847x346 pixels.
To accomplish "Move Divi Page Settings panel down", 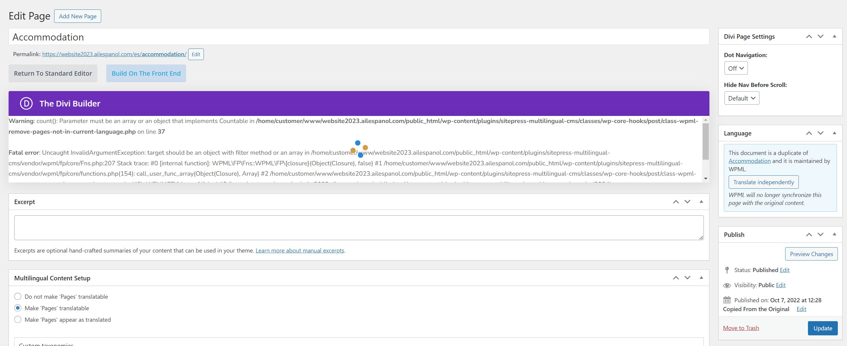I will tap(820, 36).
